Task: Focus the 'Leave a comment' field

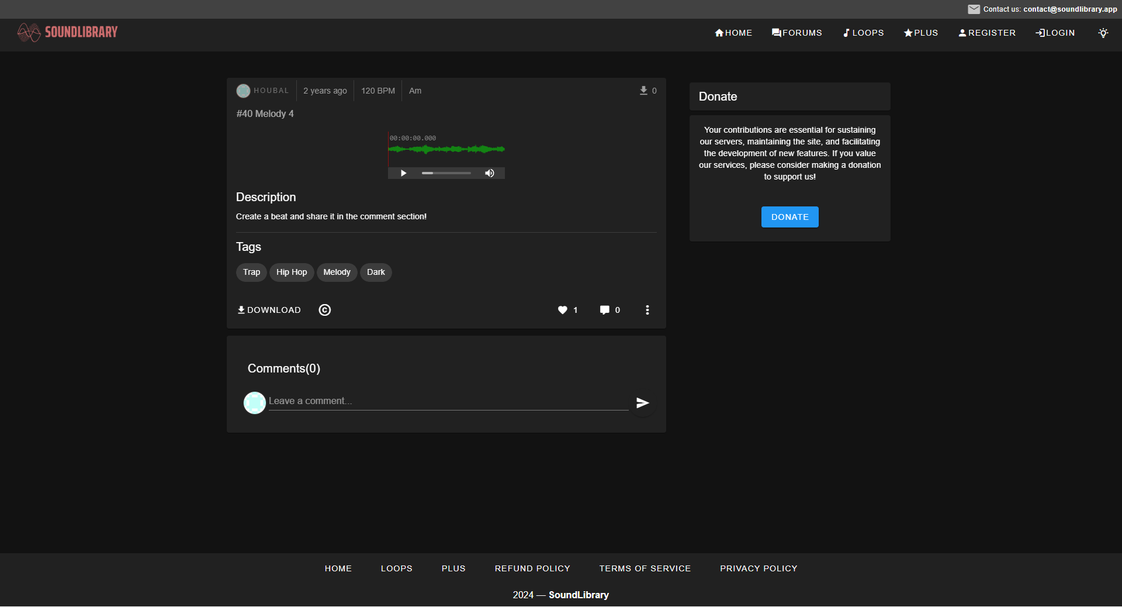Action: 448,401
